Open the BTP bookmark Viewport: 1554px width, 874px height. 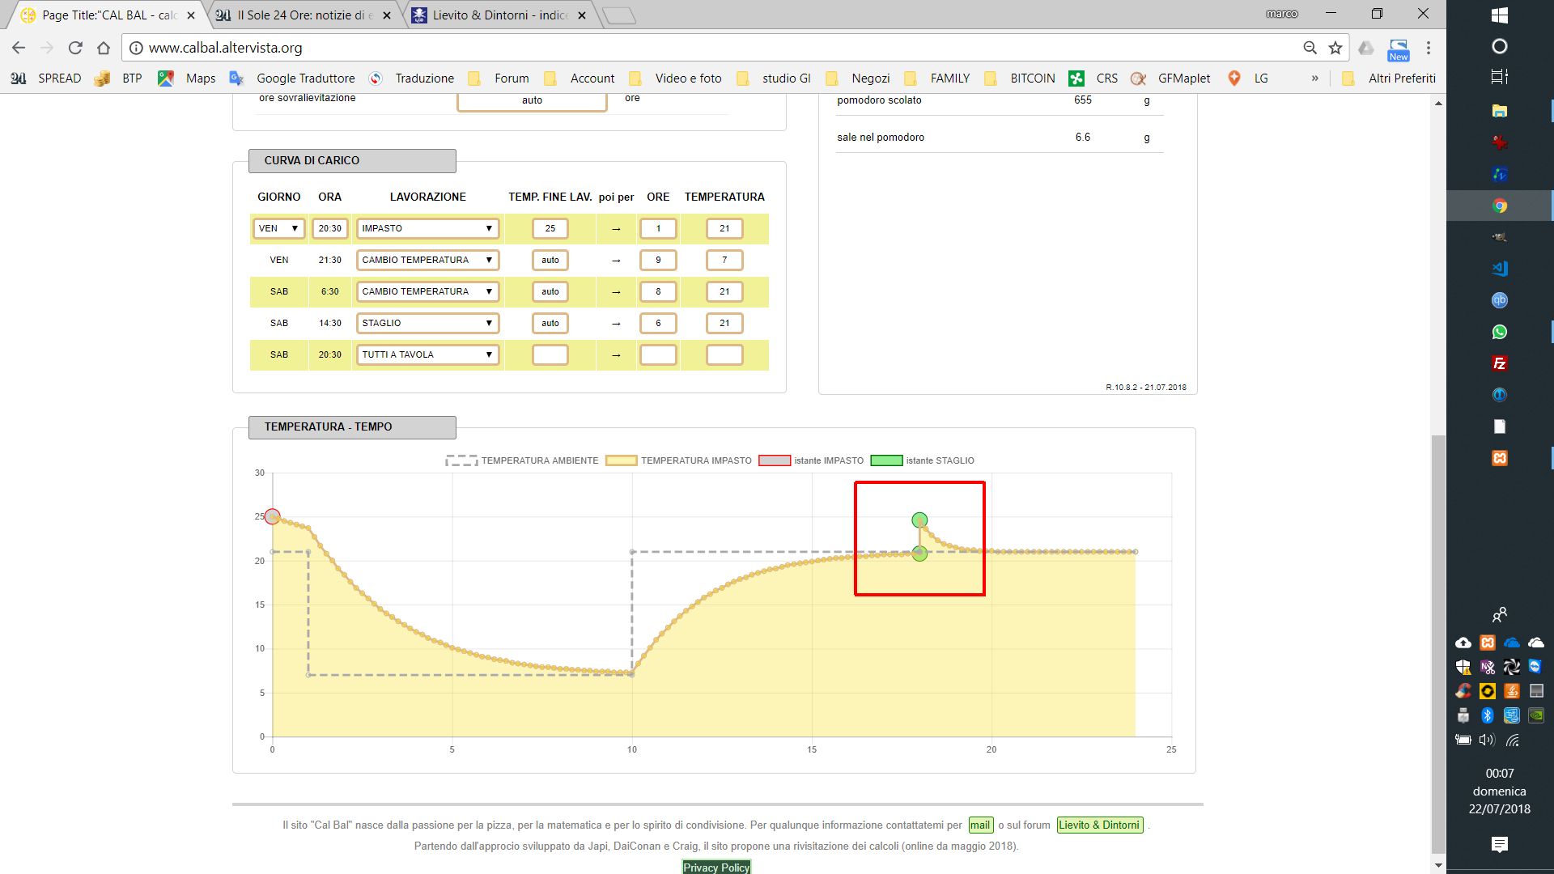pos(119,78)
